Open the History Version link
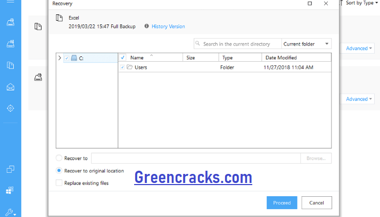380x217 pixels. (x=168, y=27)
